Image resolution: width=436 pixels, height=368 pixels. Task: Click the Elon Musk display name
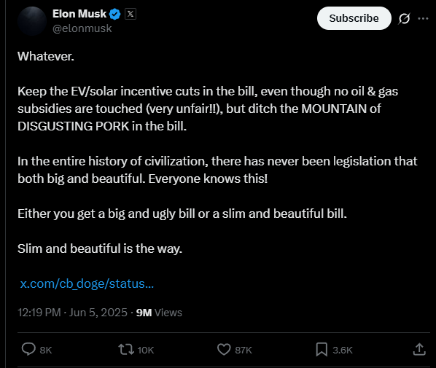click(79, 14)
